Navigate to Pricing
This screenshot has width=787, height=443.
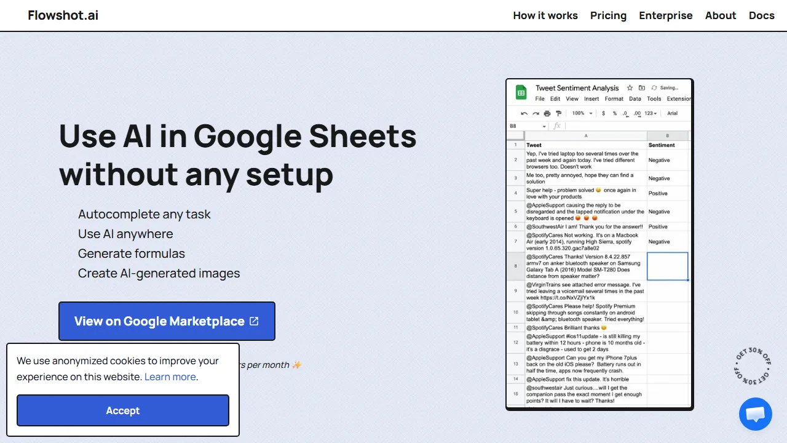608,15
